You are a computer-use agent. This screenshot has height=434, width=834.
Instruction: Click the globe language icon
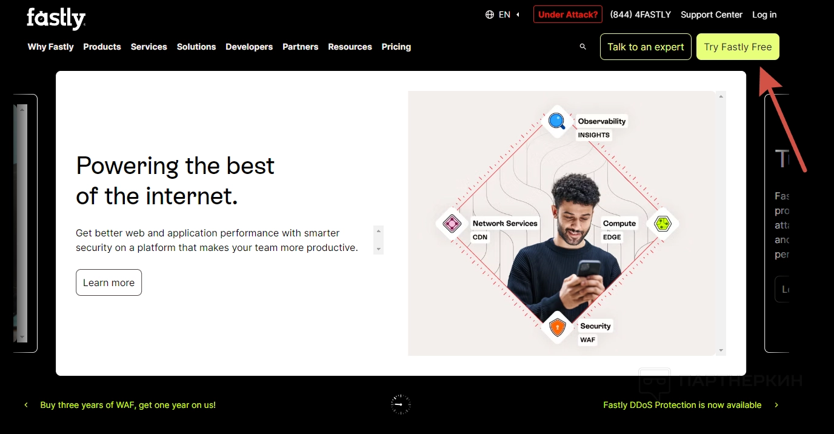tap(490, 15)
